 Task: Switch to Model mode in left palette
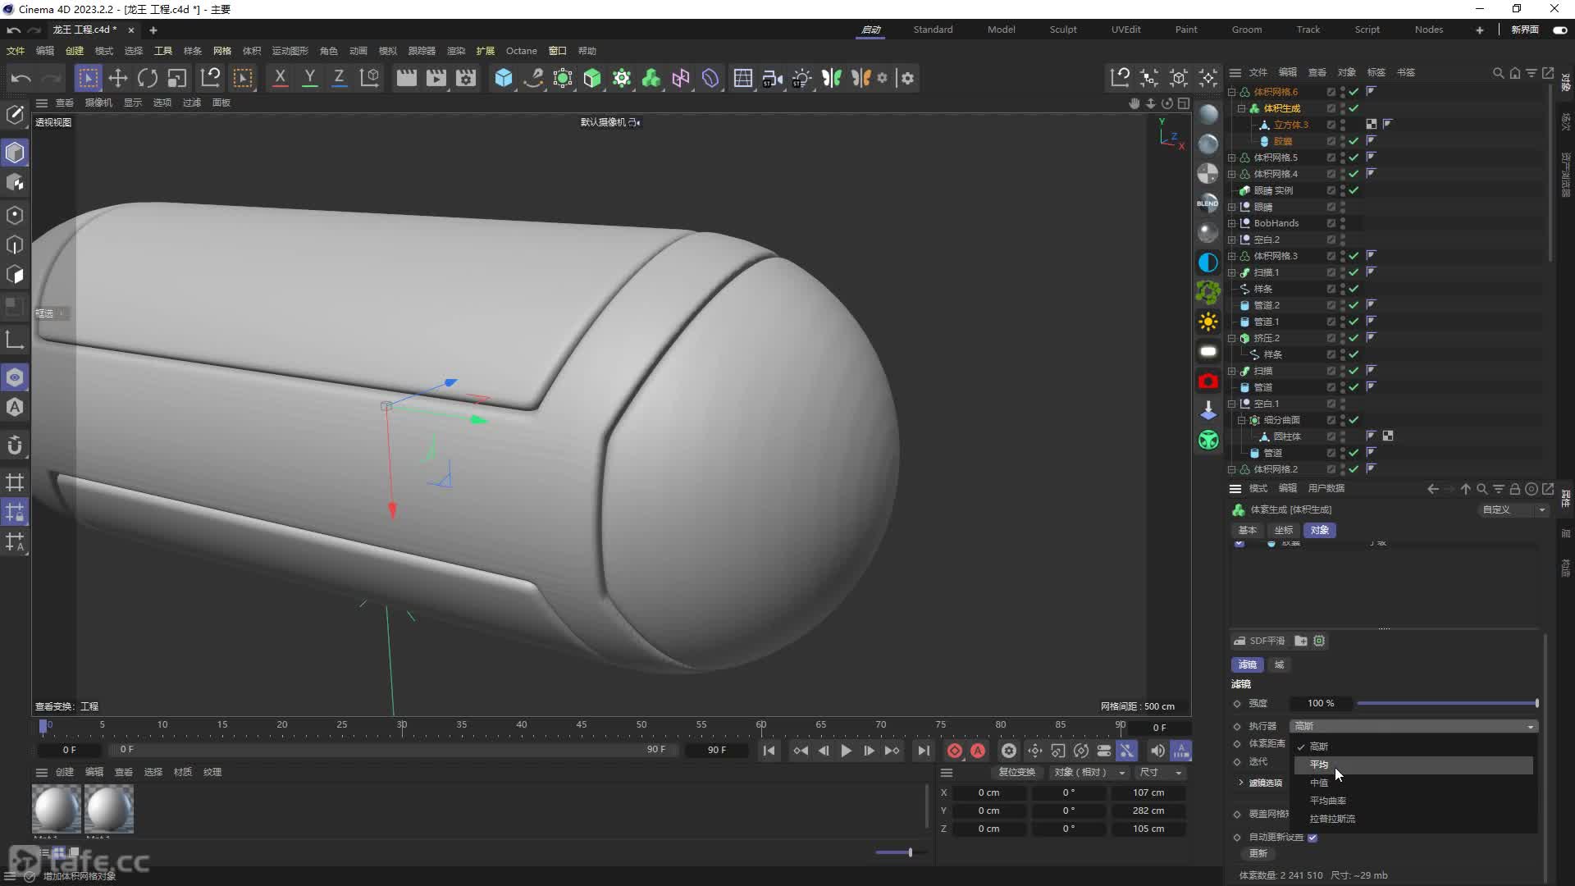point(15,153)
